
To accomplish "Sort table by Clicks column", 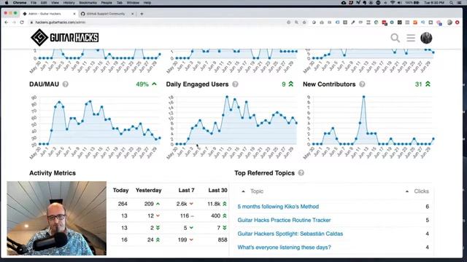I will coord(422,191).
